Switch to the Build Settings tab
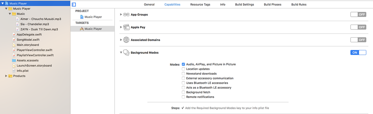This screenshot has height=114, width=373. [x=244, y=5]
